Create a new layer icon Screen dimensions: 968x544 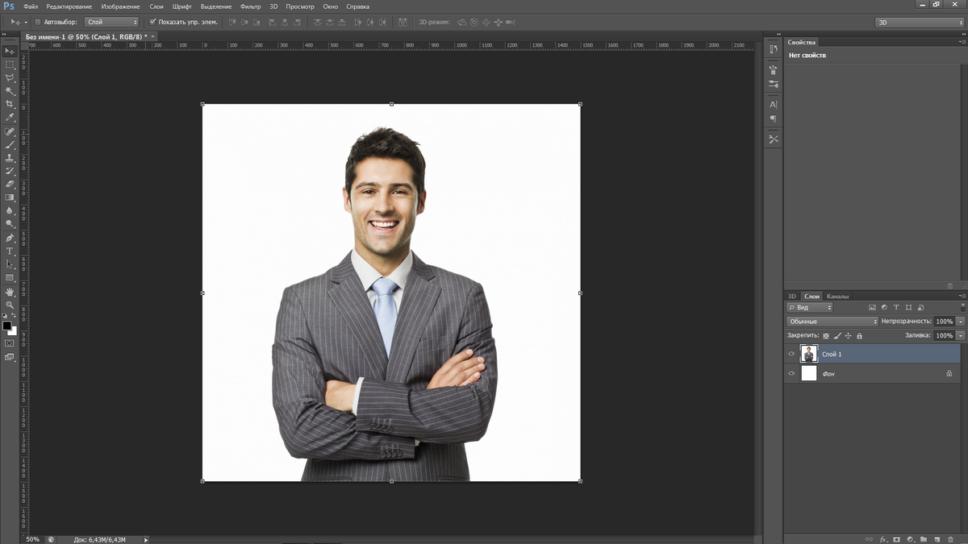tap(937, 539)
